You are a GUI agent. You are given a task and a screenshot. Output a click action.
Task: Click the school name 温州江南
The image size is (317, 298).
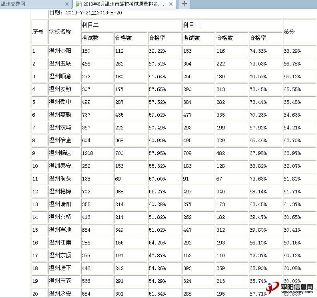tap(60, 242)
